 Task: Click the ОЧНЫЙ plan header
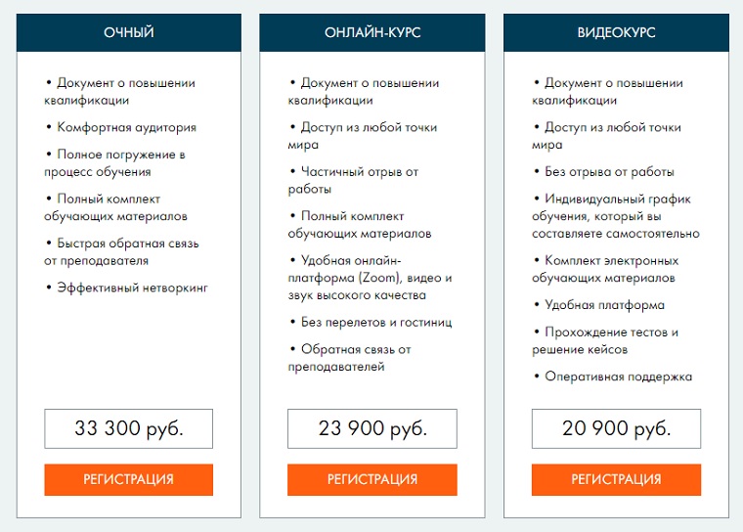point(129,32)
